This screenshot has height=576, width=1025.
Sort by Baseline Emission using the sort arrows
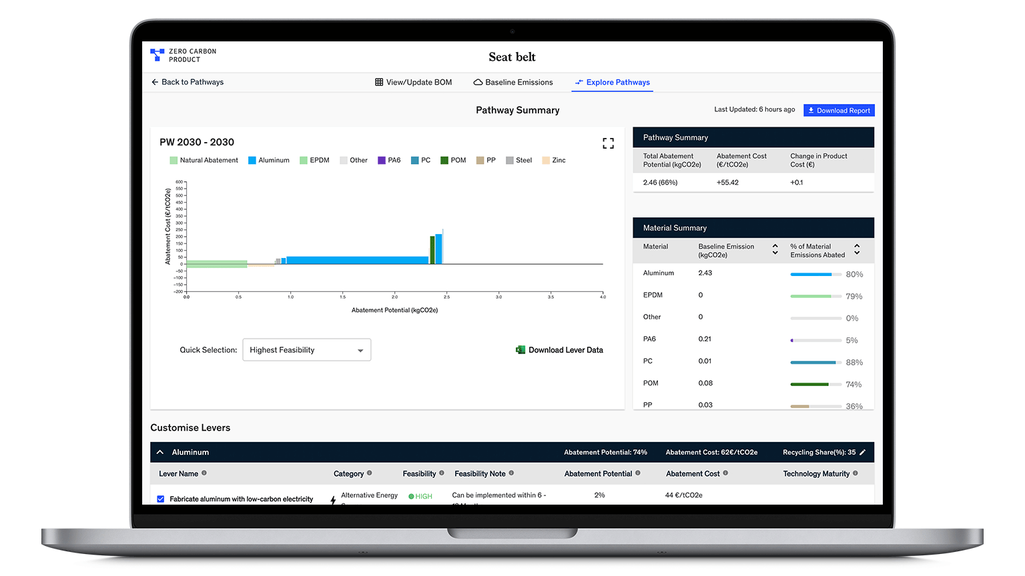pyautogui.click(x=774, y=249)
